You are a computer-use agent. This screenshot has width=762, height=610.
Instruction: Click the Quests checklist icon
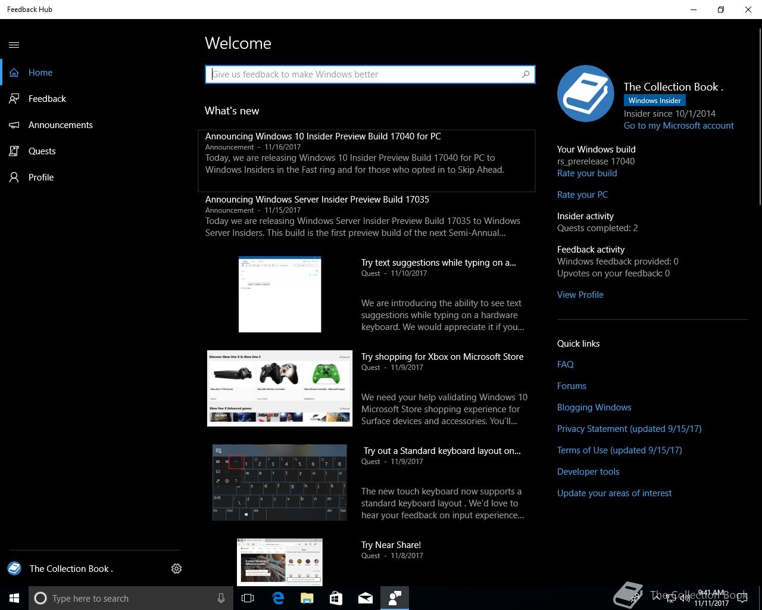tap(14, 151)
